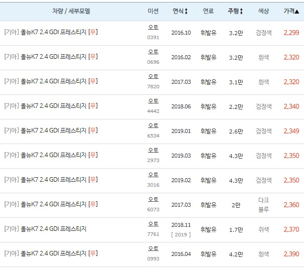The image size is (304, 268).
Task: Click the [ 2019 ] model year note
Action: point(181,235)
